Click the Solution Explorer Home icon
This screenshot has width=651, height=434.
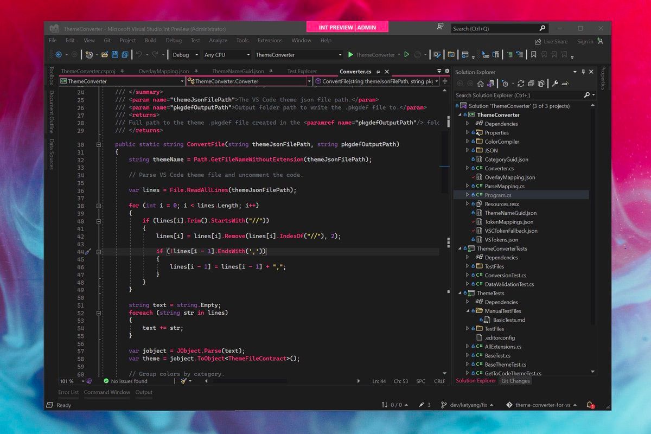pos(480,84)
